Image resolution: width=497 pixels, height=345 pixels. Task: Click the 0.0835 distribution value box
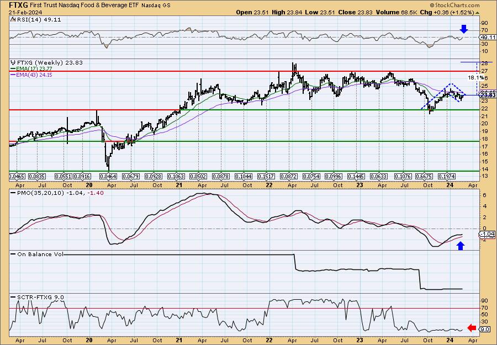[x=37, y=176]
